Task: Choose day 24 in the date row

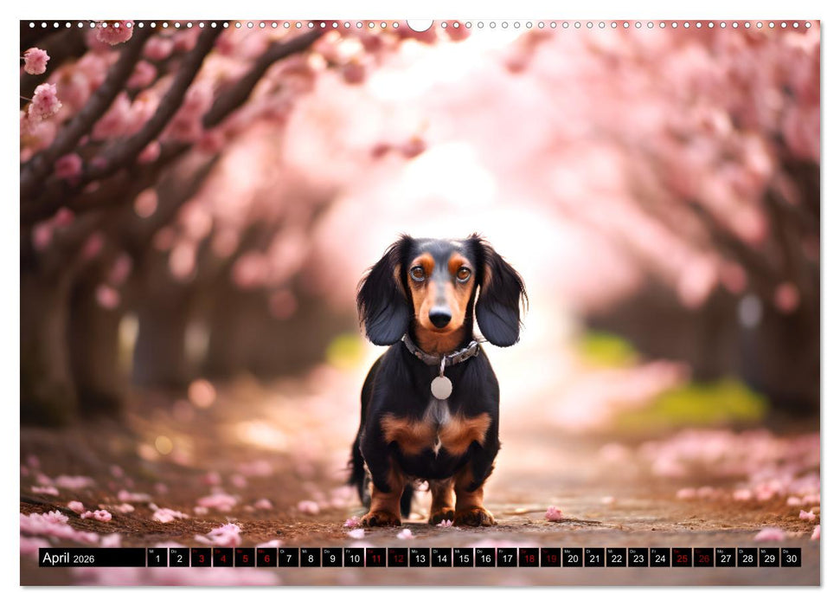Action: point(659,558)
